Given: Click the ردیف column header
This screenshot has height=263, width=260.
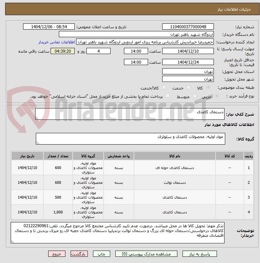Looking at the screenshot, I should 249,156.
